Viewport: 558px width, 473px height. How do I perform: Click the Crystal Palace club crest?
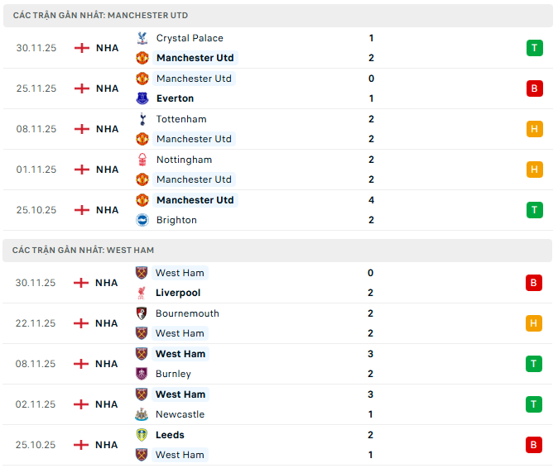tap(142, 38)
